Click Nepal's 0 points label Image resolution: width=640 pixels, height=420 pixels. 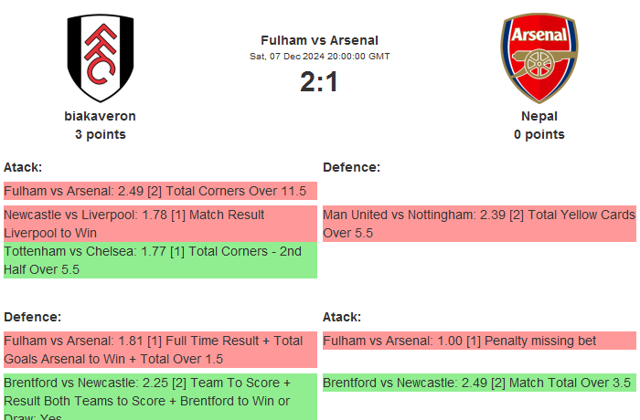539,134
